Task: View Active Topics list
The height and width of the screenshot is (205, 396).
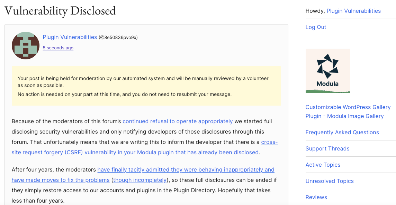Action: [x=323, y=165]
